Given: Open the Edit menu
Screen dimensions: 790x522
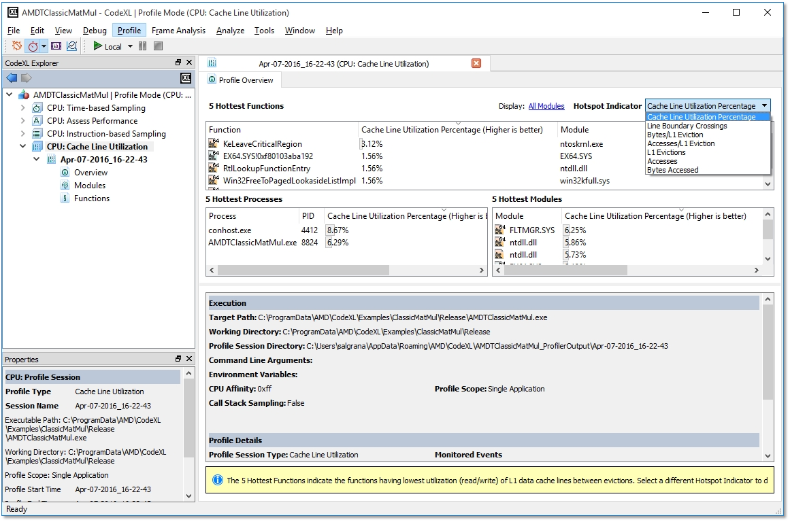Looking at the screenshot, I should pos(37,30).
